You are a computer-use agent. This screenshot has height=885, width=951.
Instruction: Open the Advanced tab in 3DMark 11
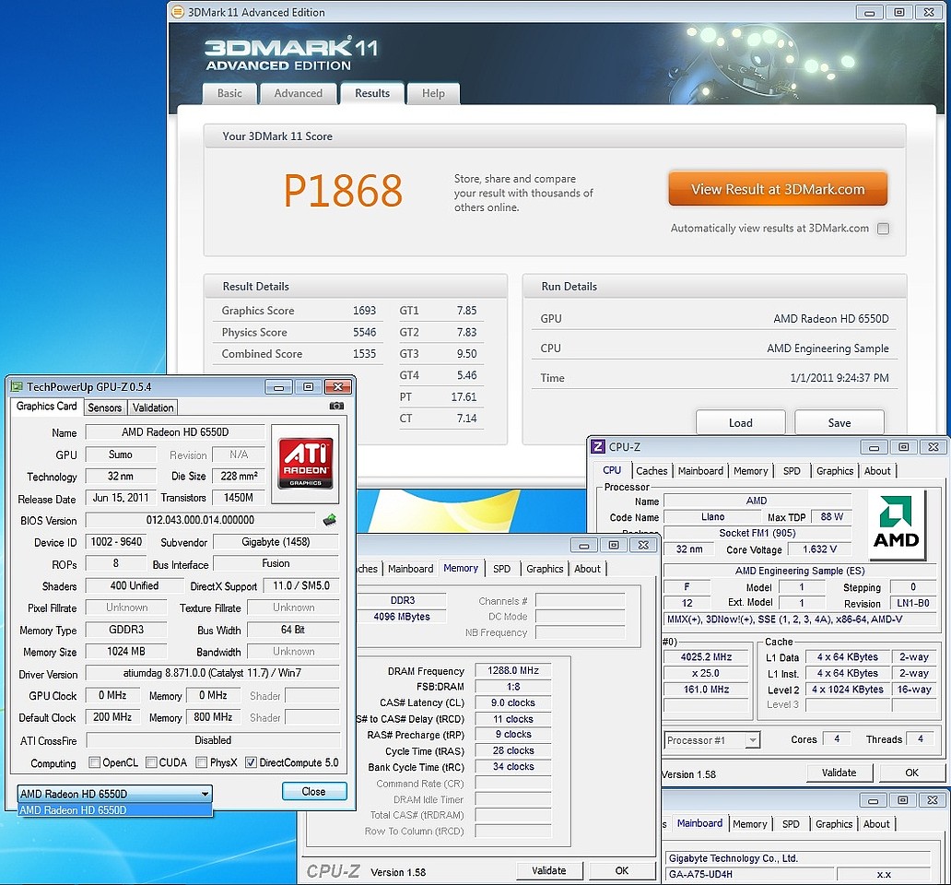tap(298, 93)
